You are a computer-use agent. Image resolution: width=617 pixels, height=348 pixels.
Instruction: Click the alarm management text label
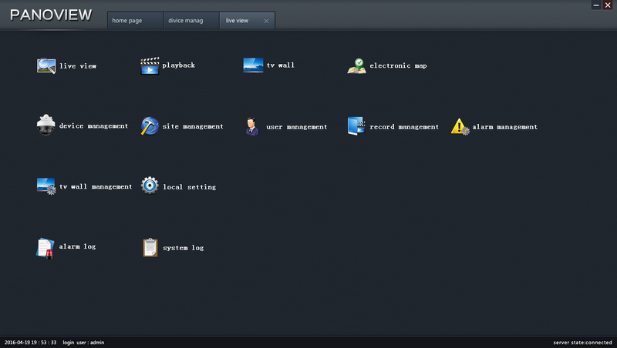point(504,127)
